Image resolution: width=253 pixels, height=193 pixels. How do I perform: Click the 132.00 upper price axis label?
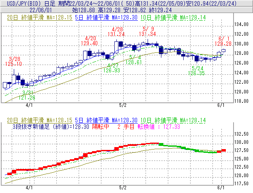coord(241,34)
